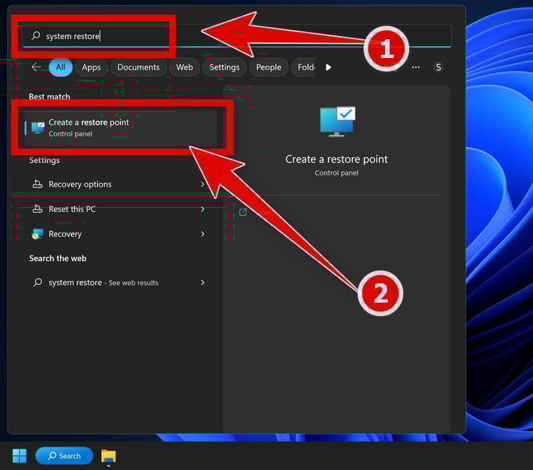Click Create a restore point preview title

coord(336,159)
